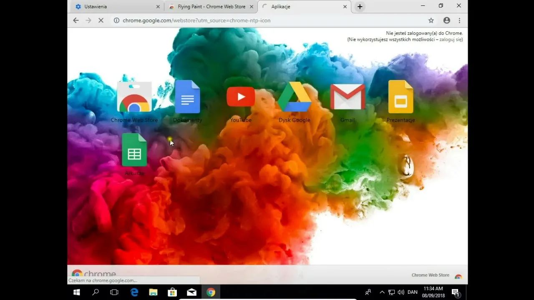This screenshot has height=300, width=534.
Task: Open the Dokumenty app icon
Action: [187, 97]
